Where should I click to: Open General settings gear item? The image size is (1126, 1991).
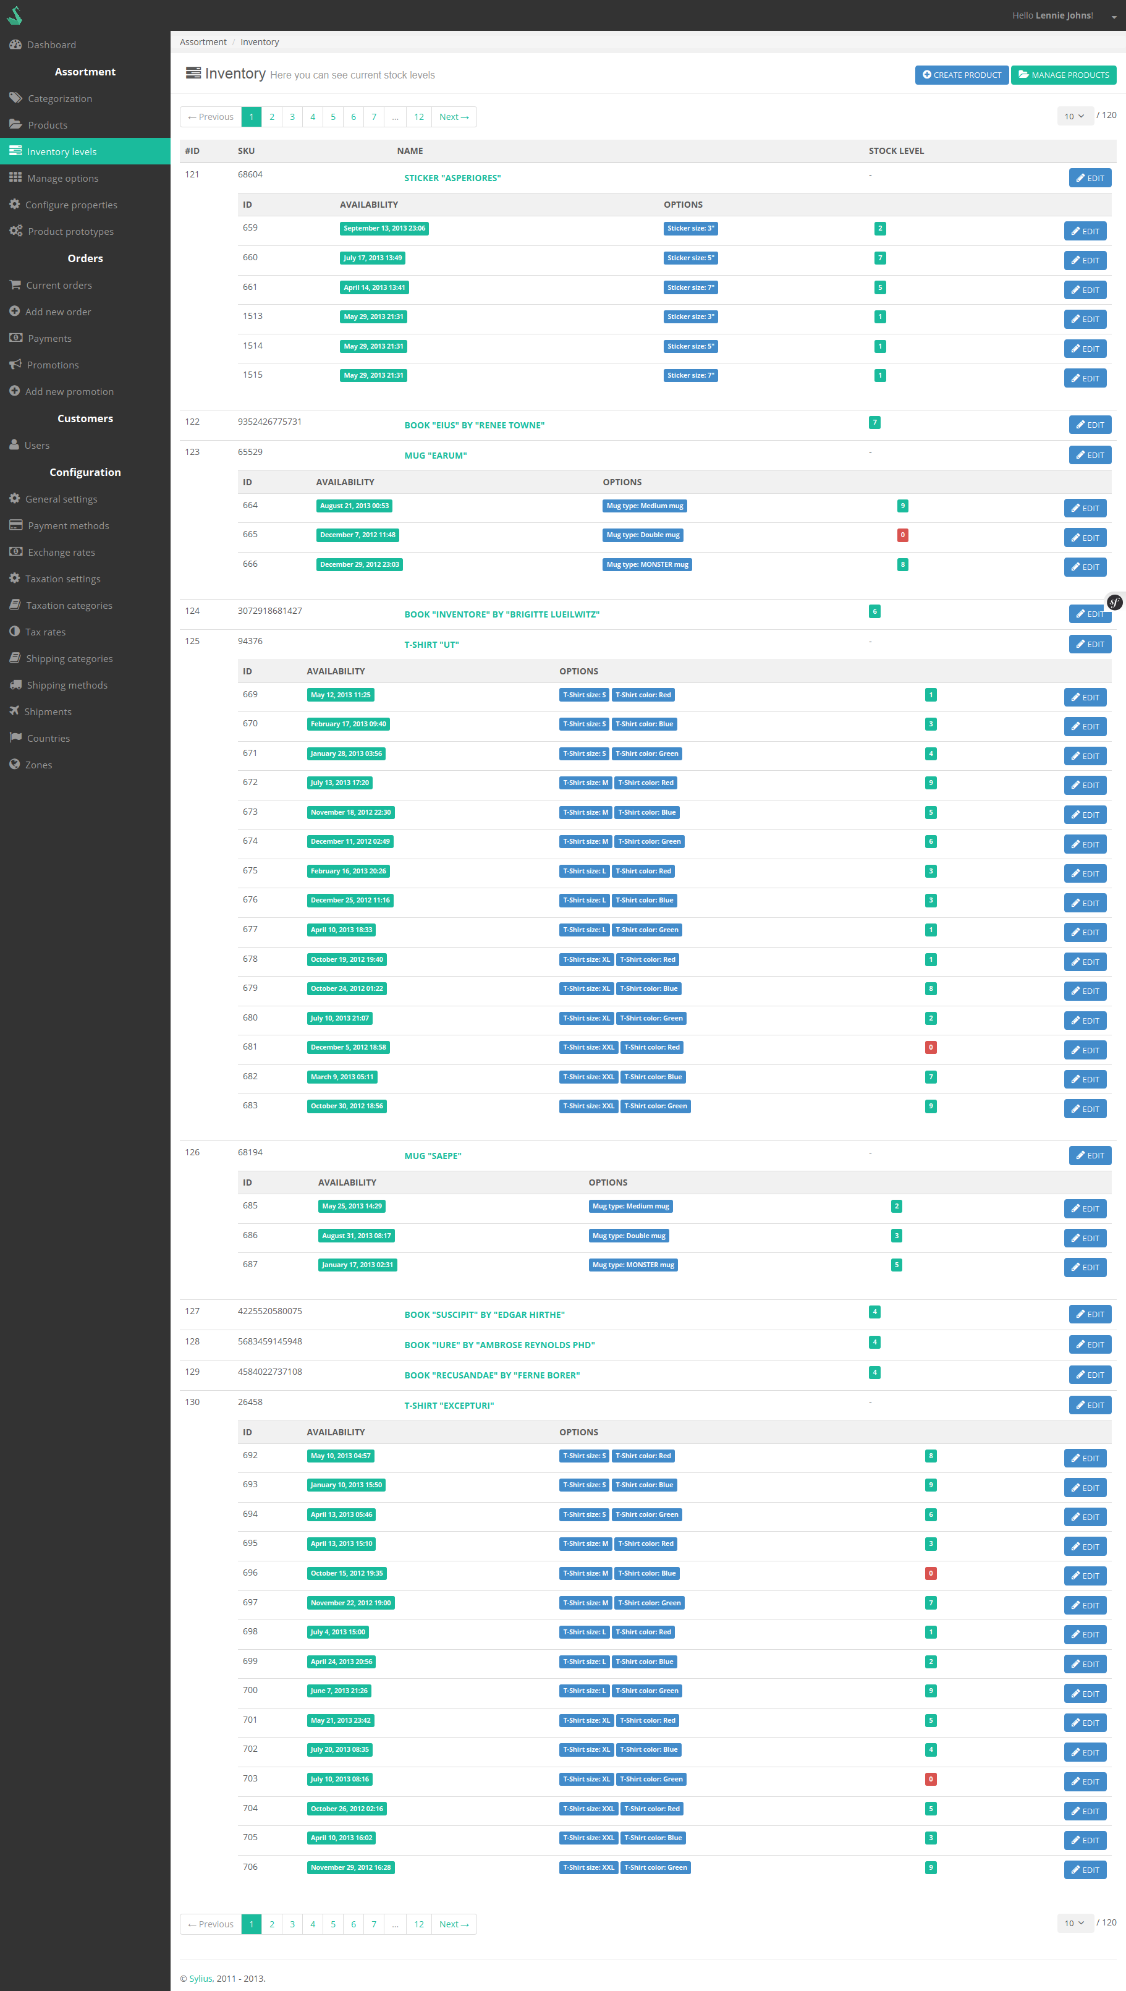85,499
